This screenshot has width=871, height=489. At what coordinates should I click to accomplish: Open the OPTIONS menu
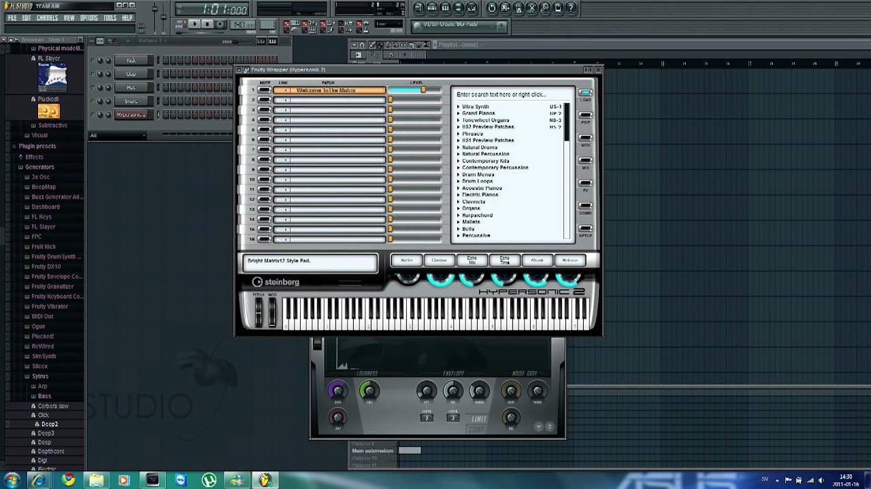pos(89,18)
